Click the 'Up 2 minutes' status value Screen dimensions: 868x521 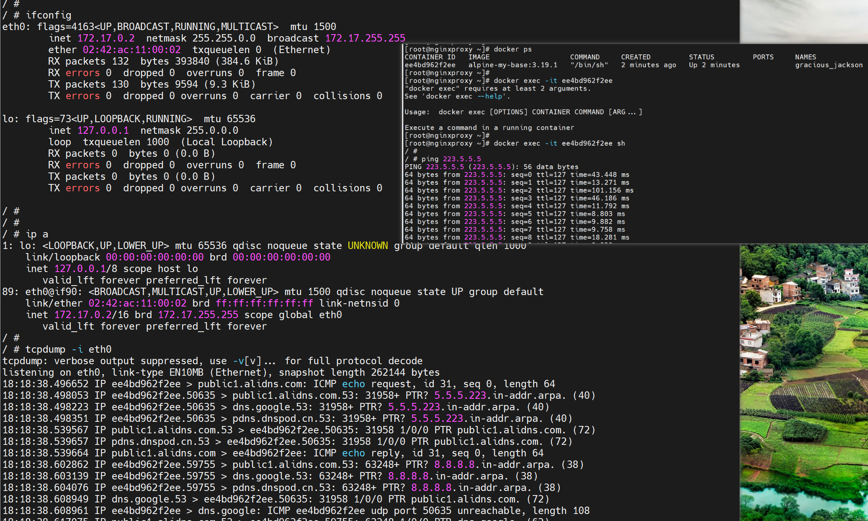tap(714, 65)
